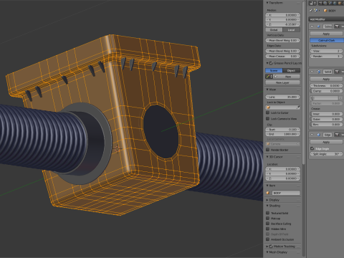Click the Edge Split modifier icon

[318, 135]
